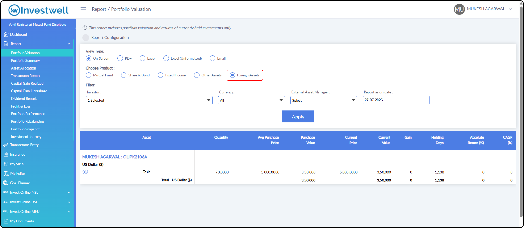Click the Goal Planner icon
This screenshot has height=228, width=524.
(x=6, y=183)
